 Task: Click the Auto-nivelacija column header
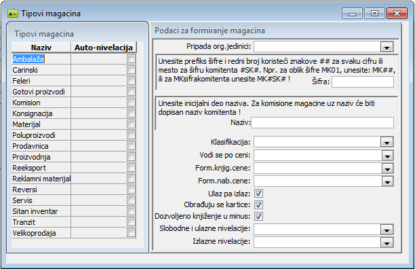pos(104,48)
